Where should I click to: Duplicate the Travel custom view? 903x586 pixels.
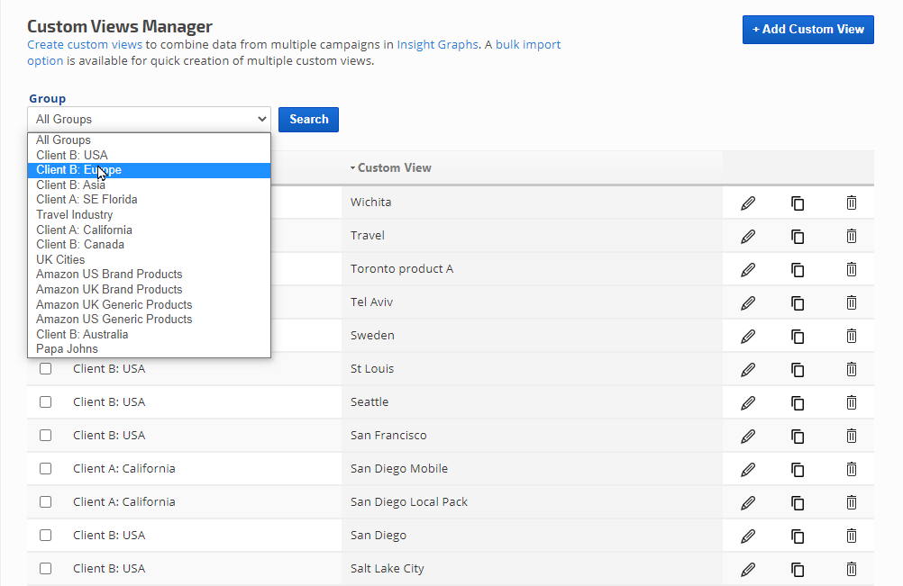(x=798, y=236)
